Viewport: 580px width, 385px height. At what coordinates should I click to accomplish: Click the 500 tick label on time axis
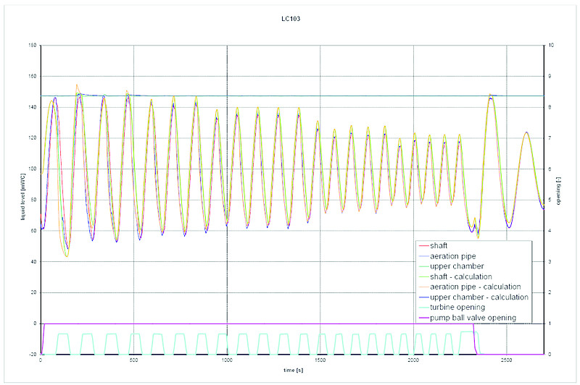(134, 360)
